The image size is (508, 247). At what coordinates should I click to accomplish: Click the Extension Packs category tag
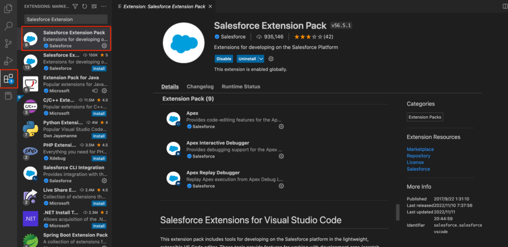[425, 117]
